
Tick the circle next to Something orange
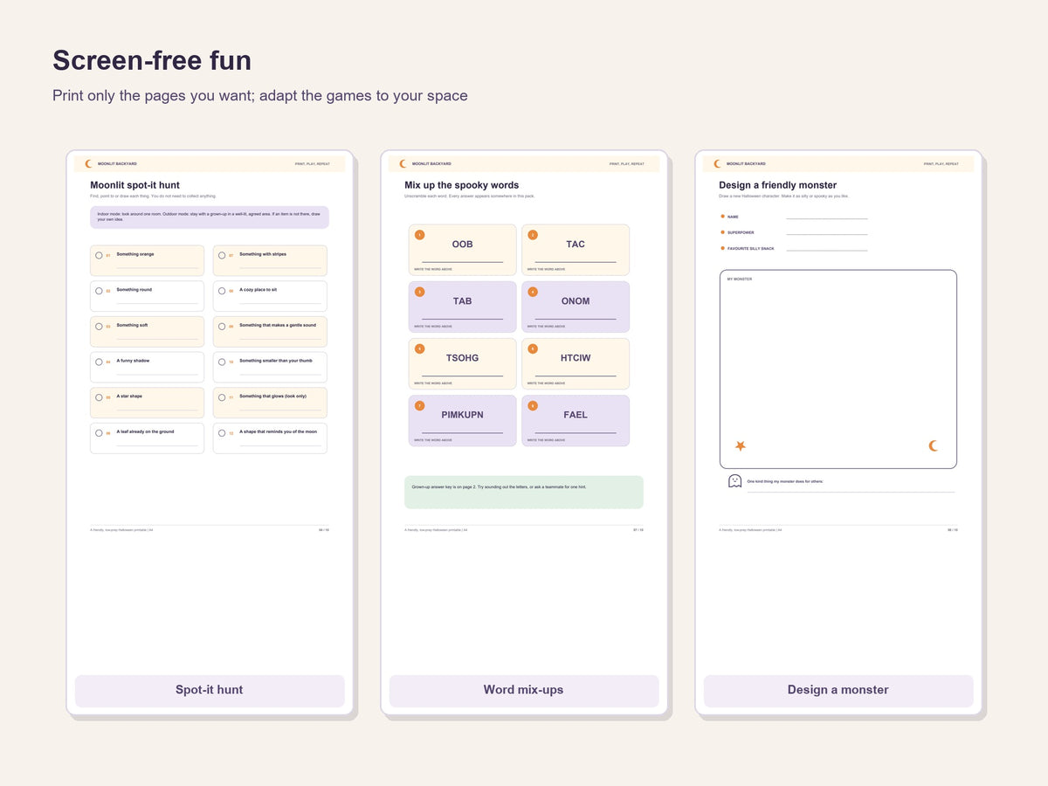(99, 256)
